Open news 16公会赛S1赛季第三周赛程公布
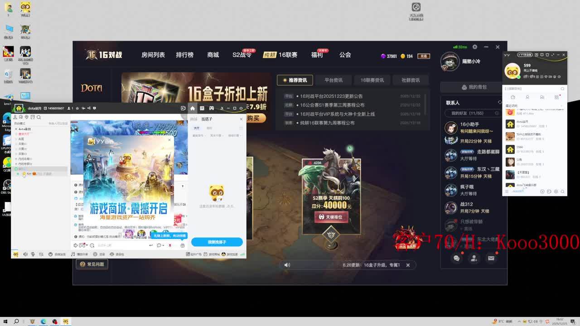 (332, 105)
